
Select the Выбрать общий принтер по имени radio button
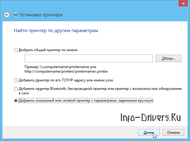click(16, 50)
